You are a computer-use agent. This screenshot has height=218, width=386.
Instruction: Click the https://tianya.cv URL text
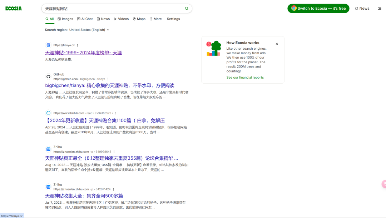click(64, 45)
